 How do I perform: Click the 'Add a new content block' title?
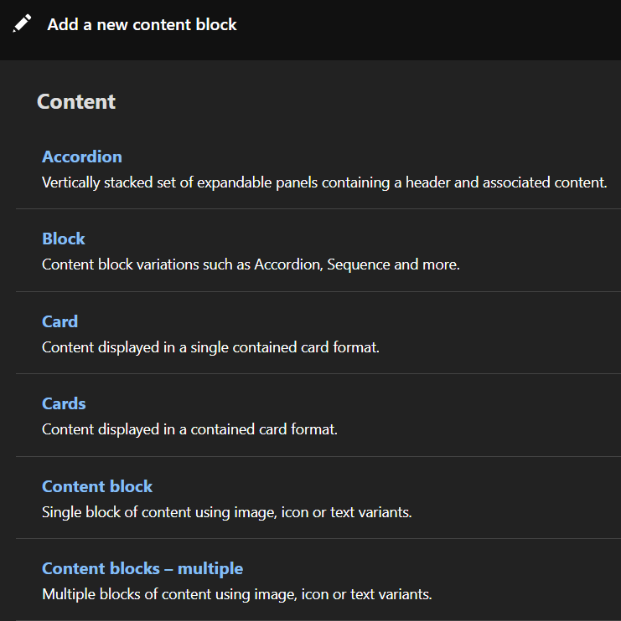tap(142, 24)
